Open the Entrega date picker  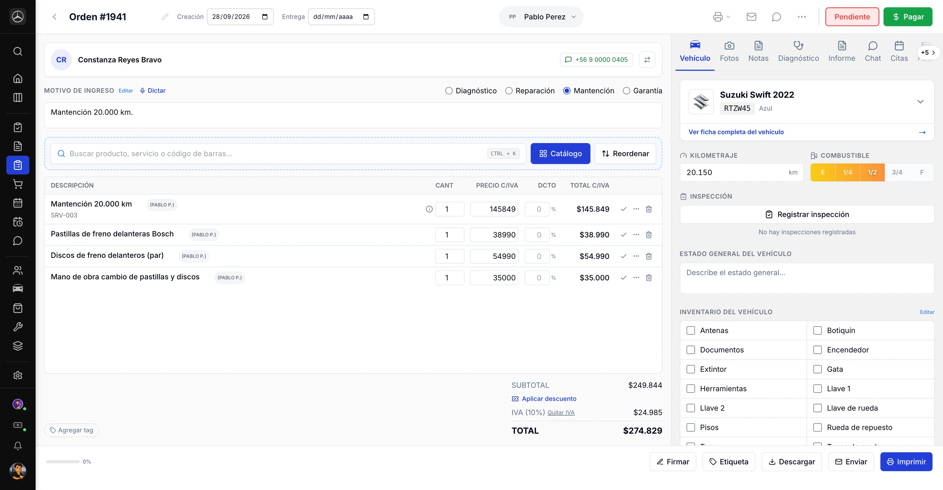click(x=366, y=17)
